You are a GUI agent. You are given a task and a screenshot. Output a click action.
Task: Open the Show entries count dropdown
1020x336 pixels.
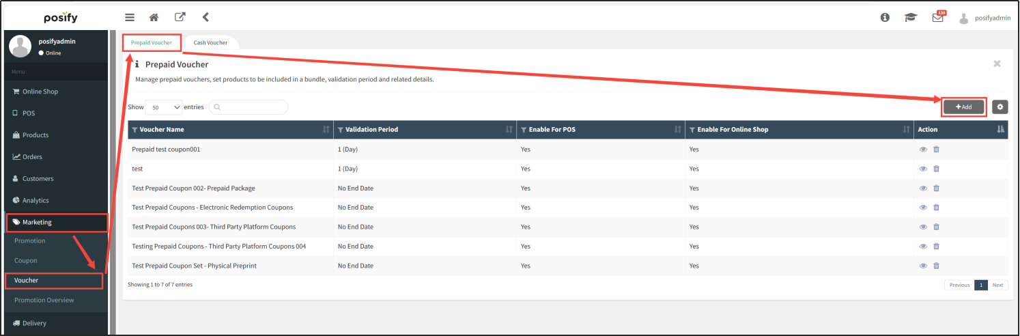pyautogui.click(x=164, y=107)
